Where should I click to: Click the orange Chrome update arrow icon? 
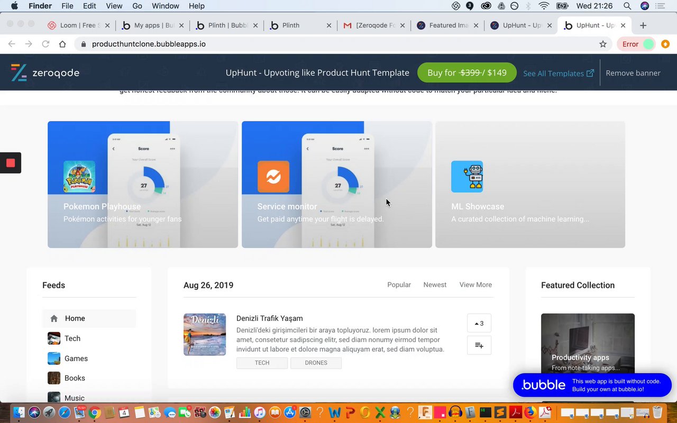(x=665, y=44)
